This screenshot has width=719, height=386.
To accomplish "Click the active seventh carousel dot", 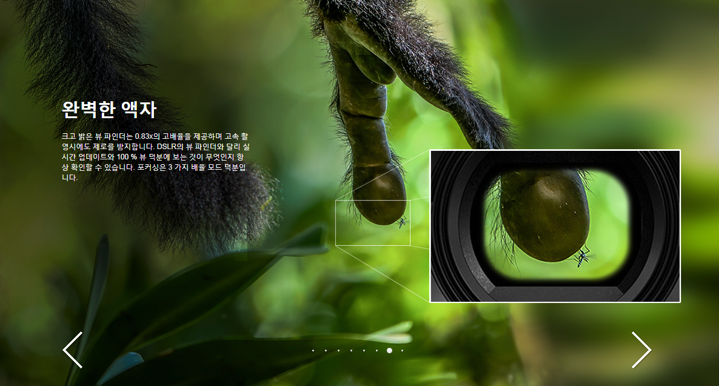I will pyautogui.click(x=389, y=351).
